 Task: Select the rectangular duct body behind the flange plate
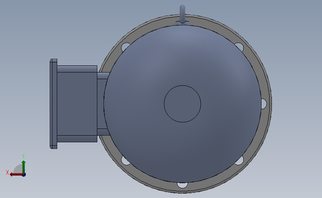(x=77, y=104)
